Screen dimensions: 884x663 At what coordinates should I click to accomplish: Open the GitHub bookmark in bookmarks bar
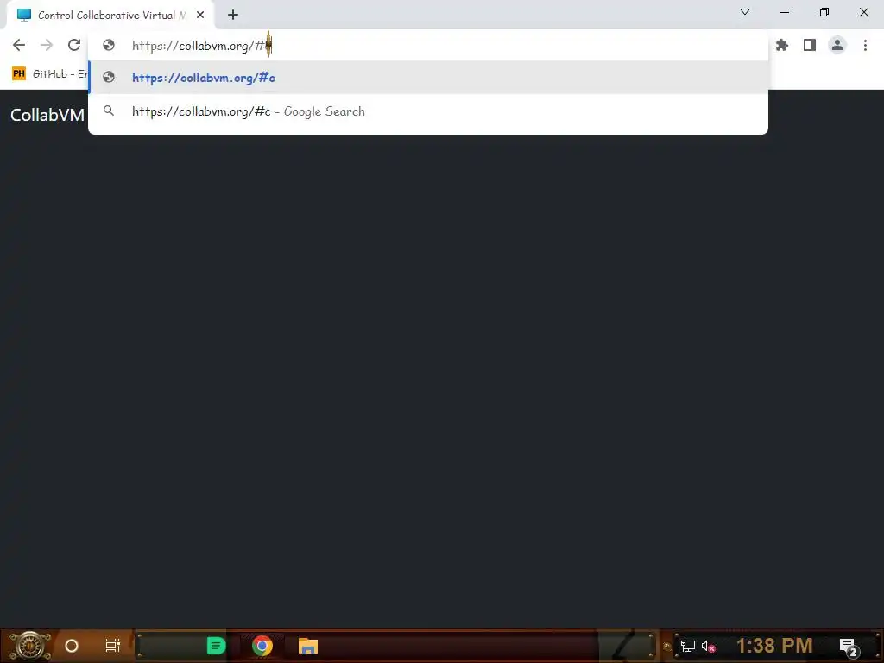(49, 74)
